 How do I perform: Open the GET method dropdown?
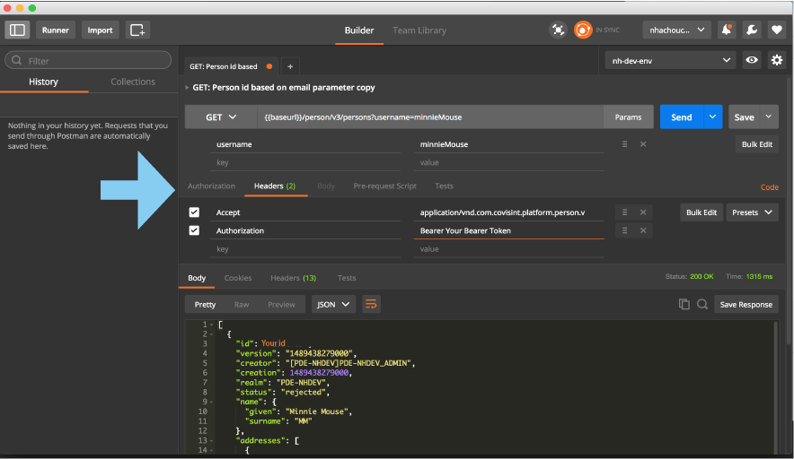point(220,117)
